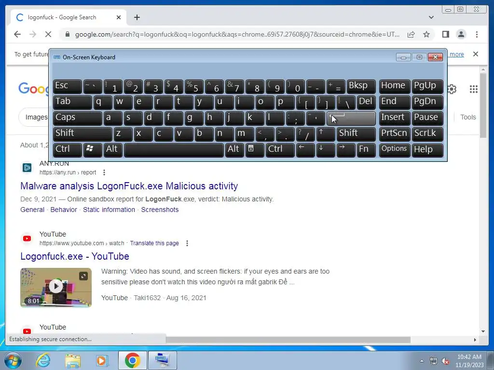
Task: Open the Screenshots sitelink
Action: pos(160,210)
